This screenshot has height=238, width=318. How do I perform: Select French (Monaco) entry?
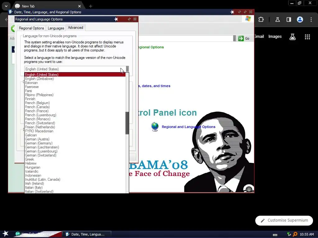click(x=75, y=119)
